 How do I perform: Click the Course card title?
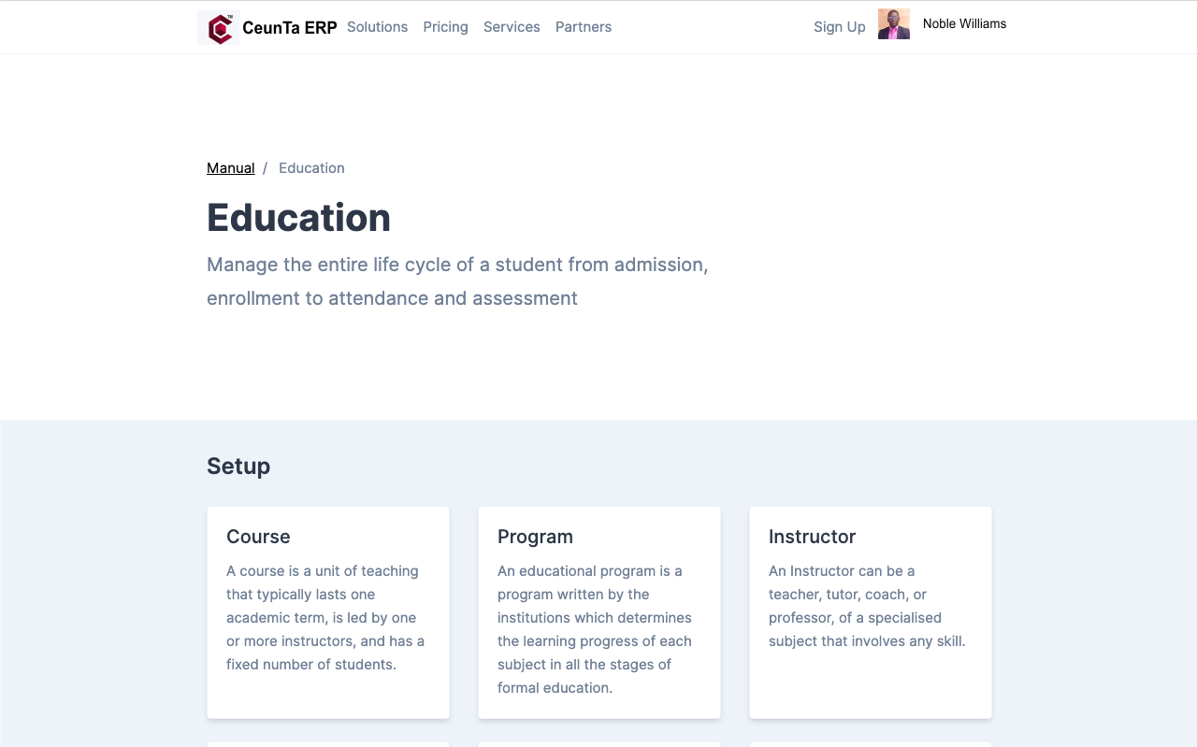[x=258, y=537]
